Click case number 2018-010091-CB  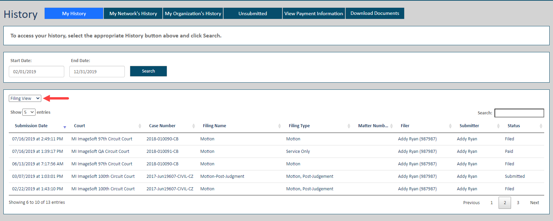click(x=162, y=151)
